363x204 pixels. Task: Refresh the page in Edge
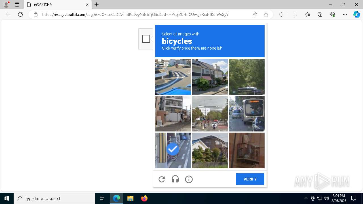20,14
